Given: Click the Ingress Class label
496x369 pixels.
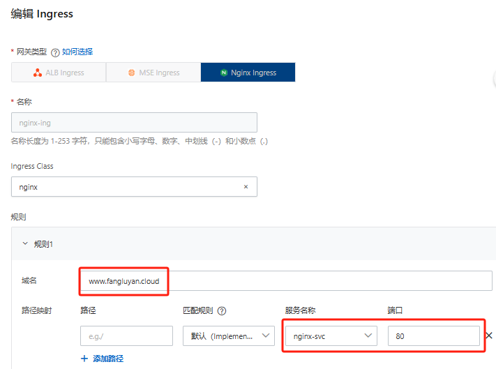Looking at the screenshot, I should tap(32, 166).
